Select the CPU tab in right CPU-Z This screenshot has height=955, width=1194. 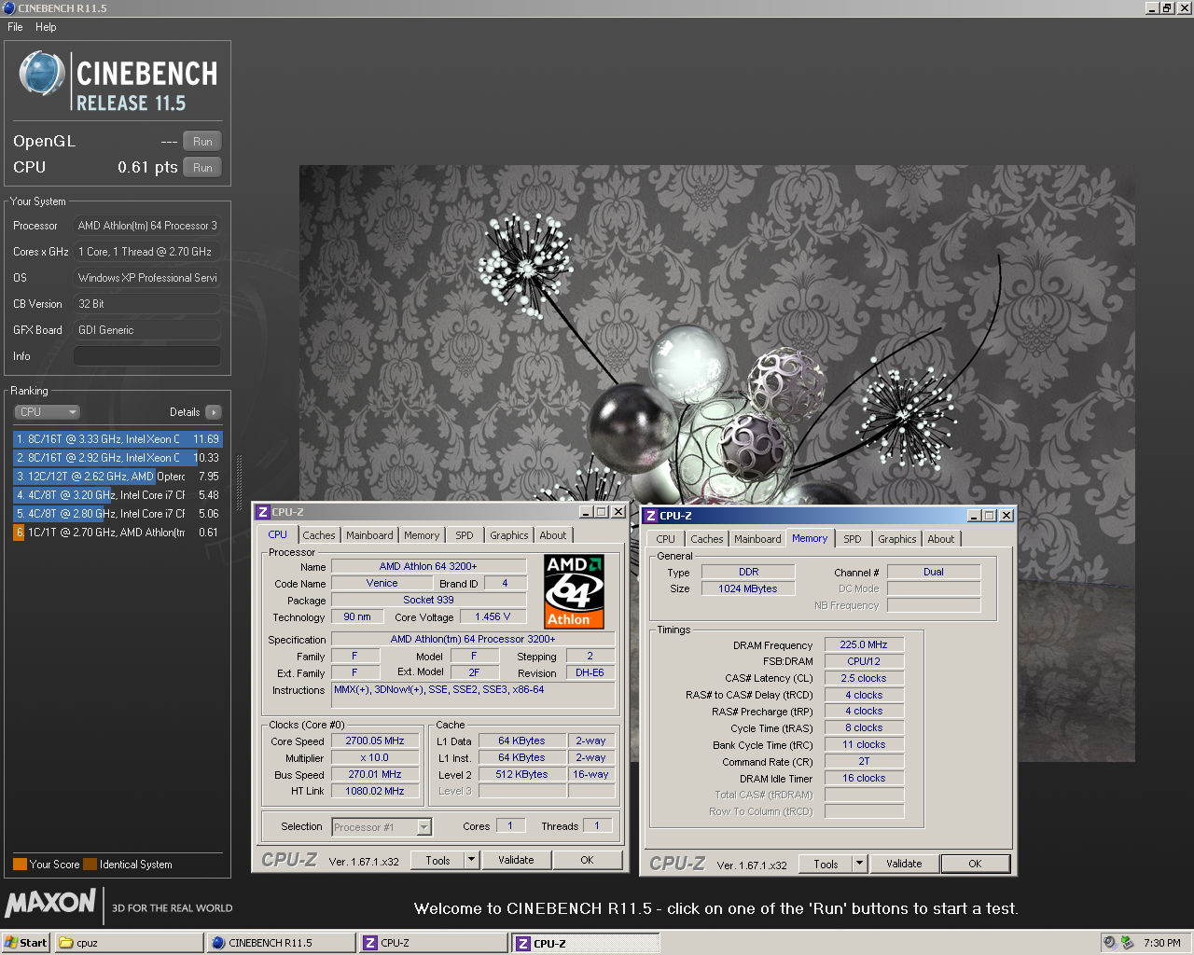(666, 539)
